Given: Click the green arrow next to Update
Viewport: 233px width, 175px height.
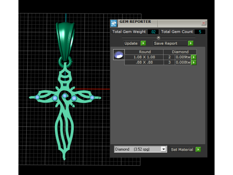Looking at the screenshot, I should pyautogui.click(x=143, y=43).
